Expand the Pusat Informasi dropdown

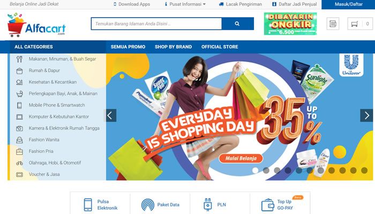(x=185, y=4)
